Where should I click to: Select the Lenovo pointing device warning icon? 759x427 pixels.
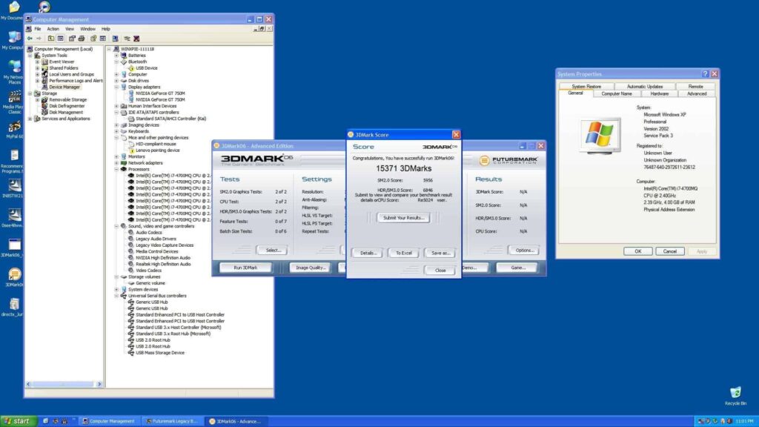tap(132, 150)
